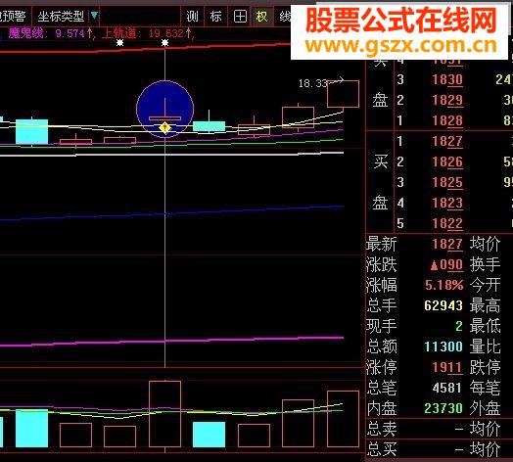Open the 坐标类型 dropdown arrow
The image size is (513, 462).
point(94,16)
